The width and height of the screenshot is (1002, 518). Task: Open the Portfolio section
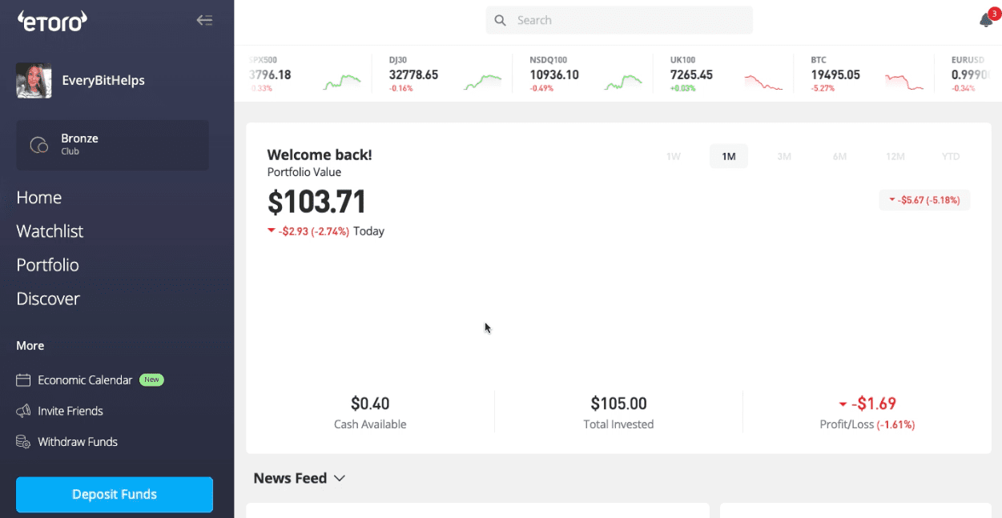pos(48,265)
